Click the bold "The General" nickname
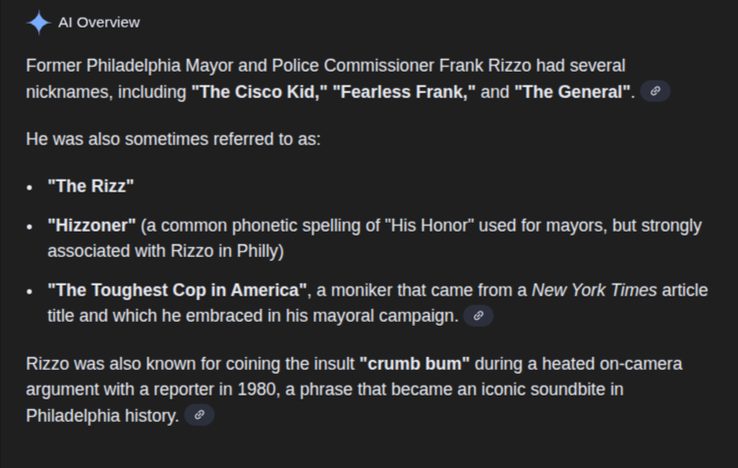Screen dimensions: 738x468 (x=573, y=91)
